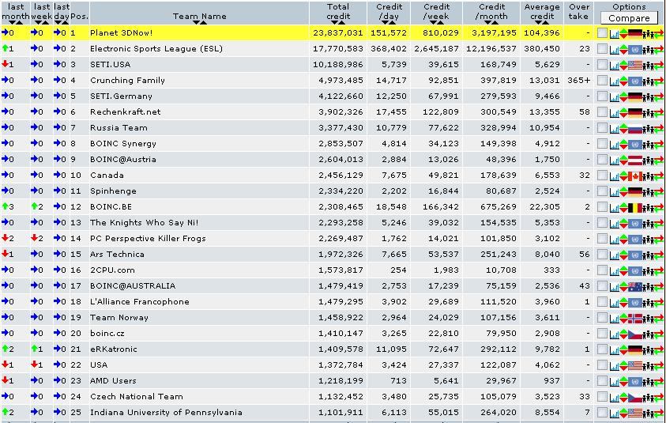Image resolution: width=666 pixels, height=423 pixels.
Task: Open the bar chart icon for Planet 3DNow!
Action: click(614, 33)
